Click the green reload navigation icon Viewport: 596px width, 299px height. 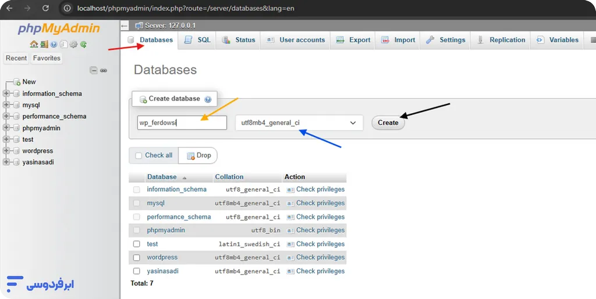(x=83, y=44)
